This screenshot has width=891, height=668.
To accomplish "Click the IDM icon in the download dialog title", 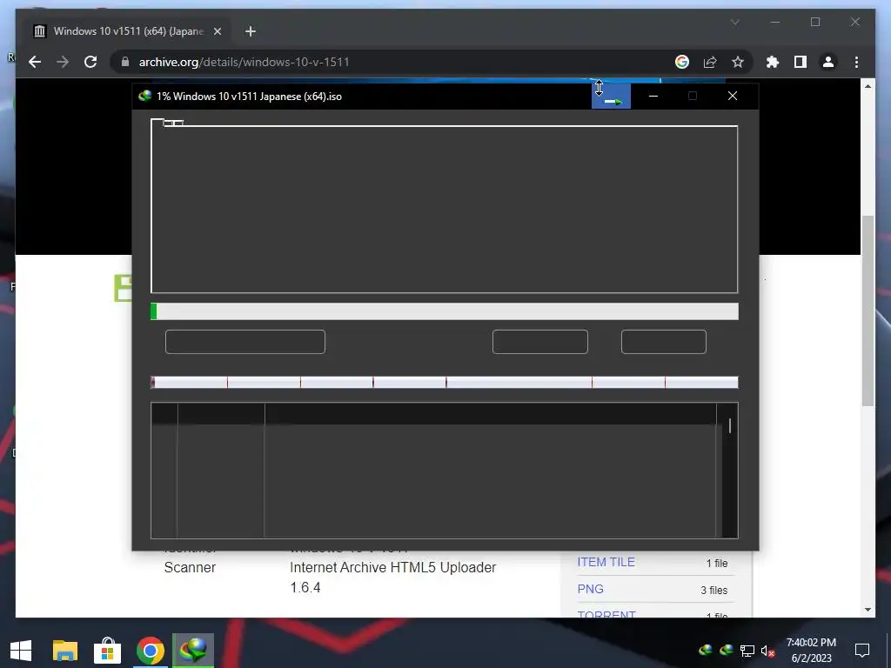I will pos(145,96).
